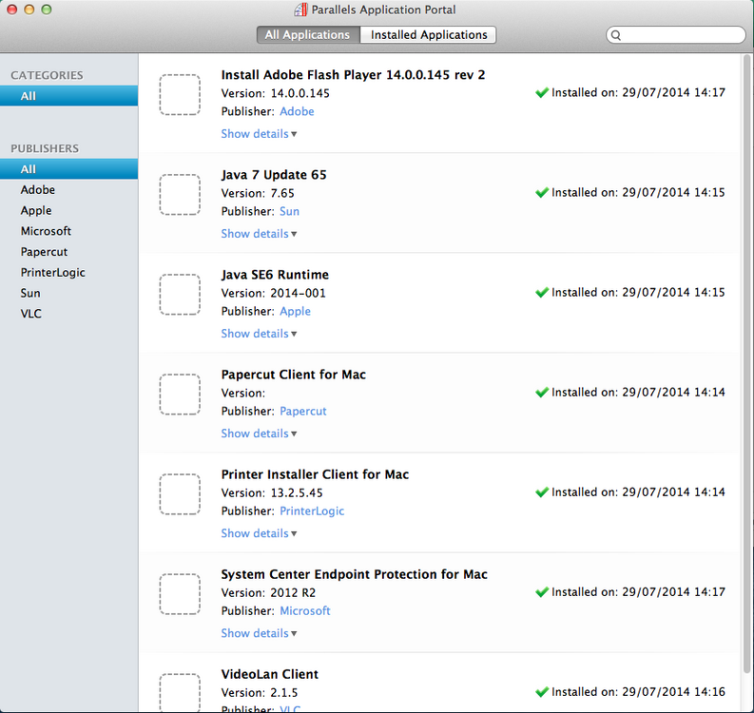Image resolution: width=754 pixels, height=713 pixels.
Task: Open Adobe publisher link in Flash Player entry
Action: pos(297,111)
